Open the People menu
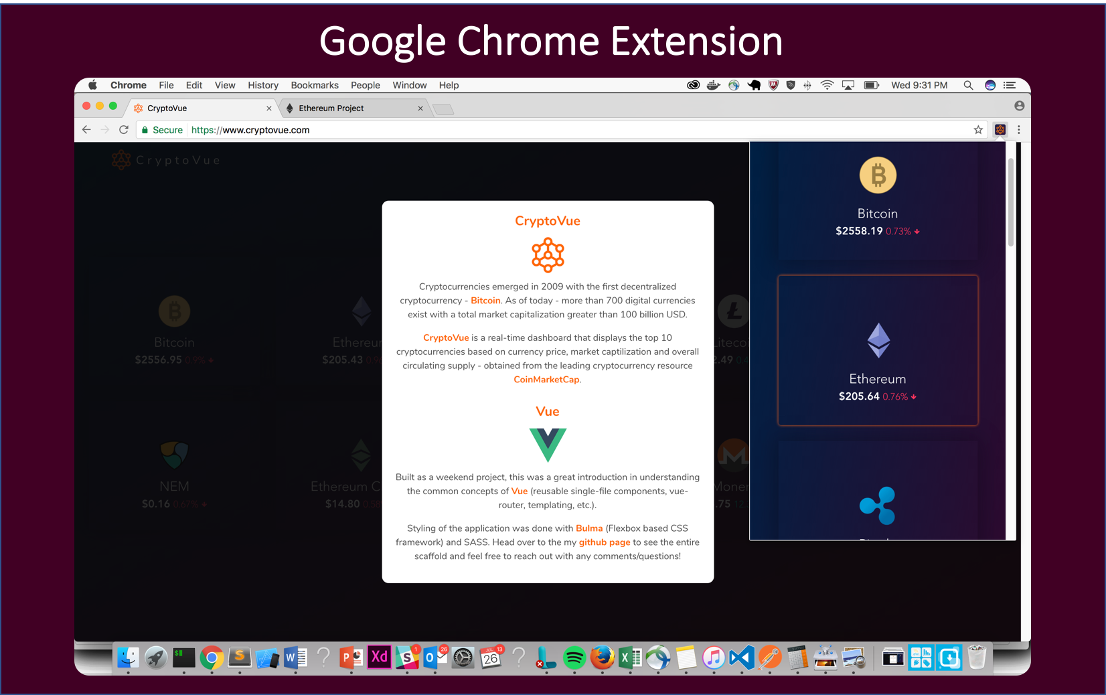The width and height of the screenshot is (1106, 695). point(366,85)
